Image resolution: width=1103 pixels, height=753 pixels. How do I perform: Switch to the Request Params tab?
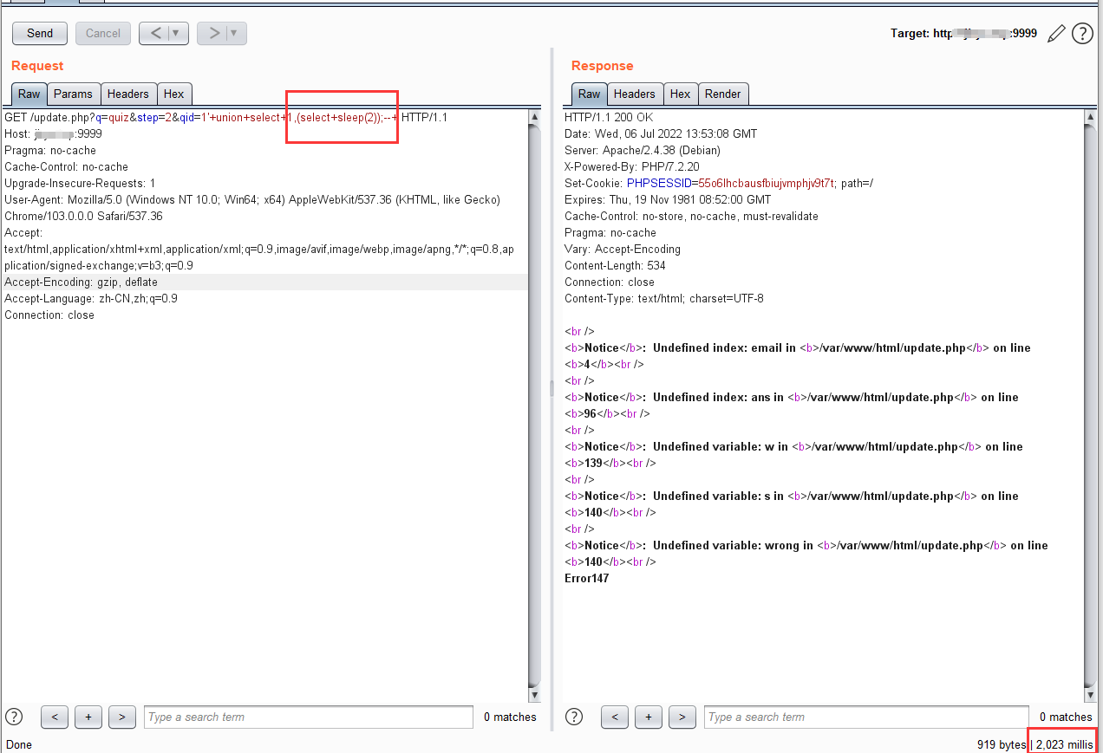[73, 94]
